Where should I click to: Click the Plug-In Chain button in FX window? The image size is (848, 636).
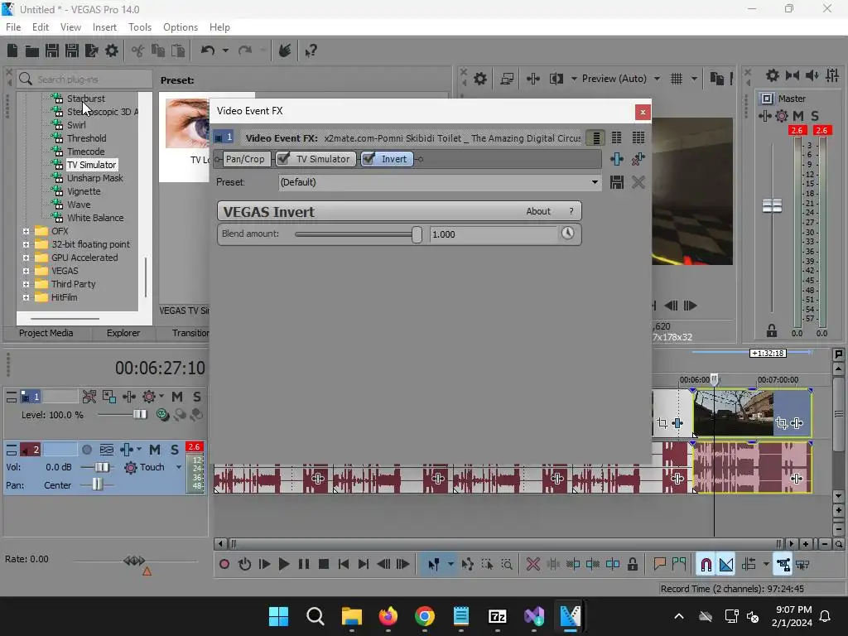(x=616, y=159)
